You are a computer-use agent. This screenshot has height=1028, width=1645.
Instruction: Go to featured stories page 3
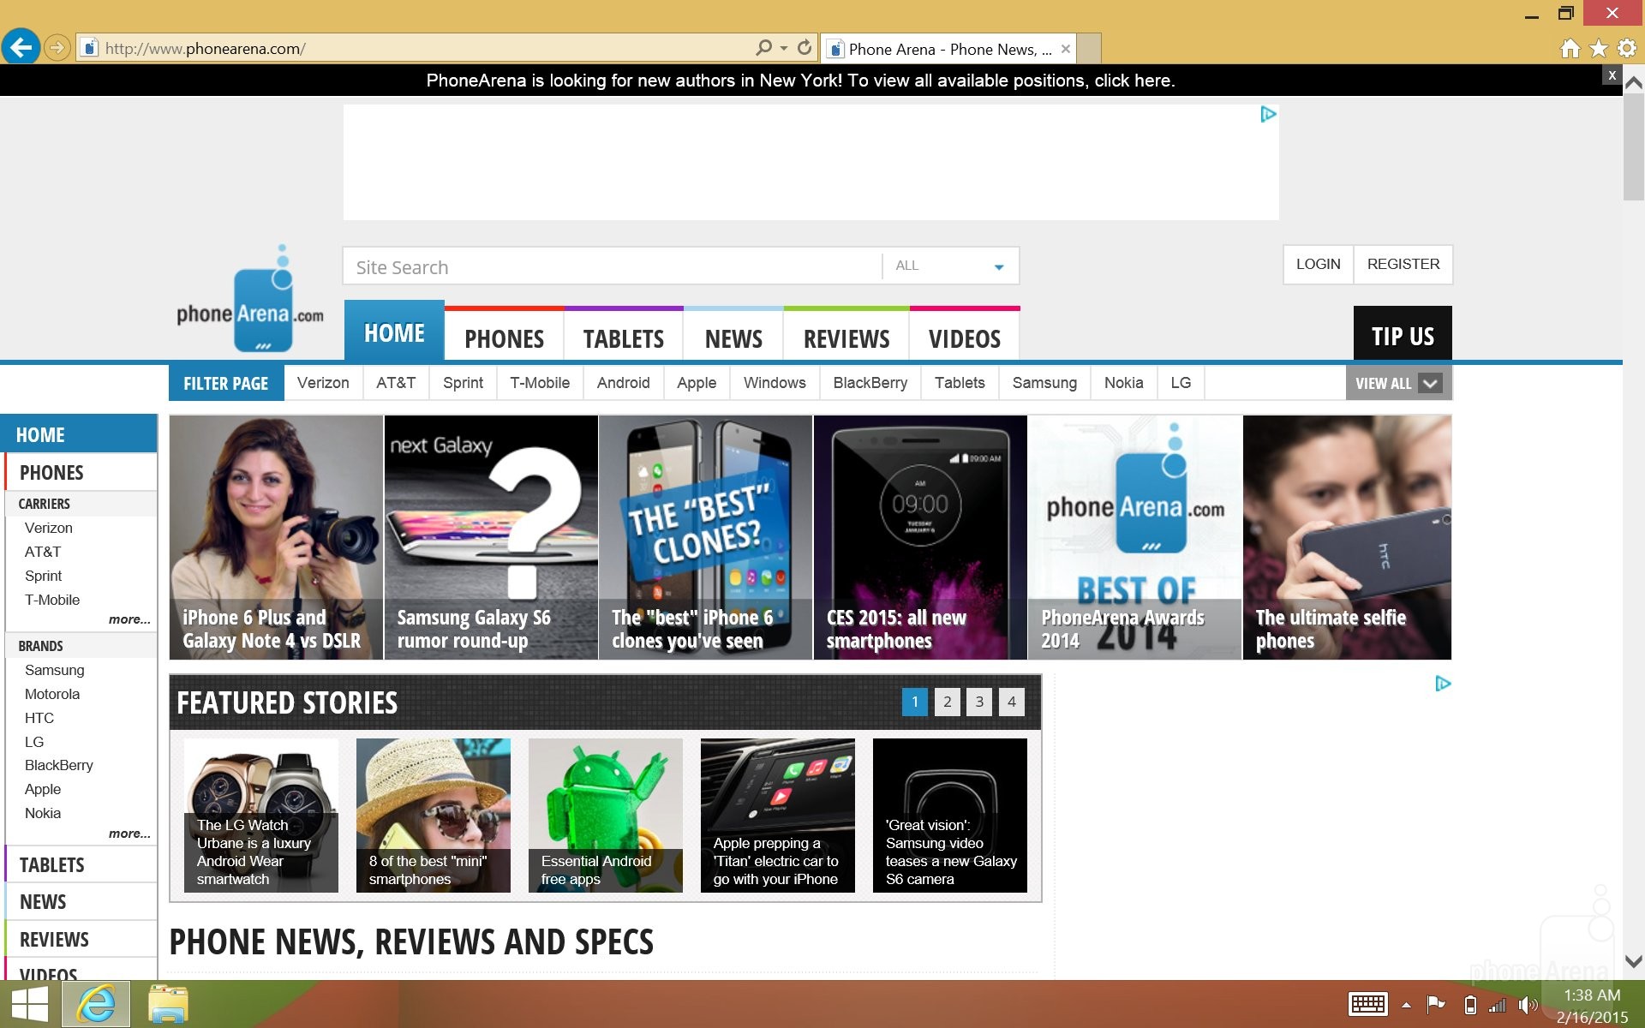(x=979, y=702)
